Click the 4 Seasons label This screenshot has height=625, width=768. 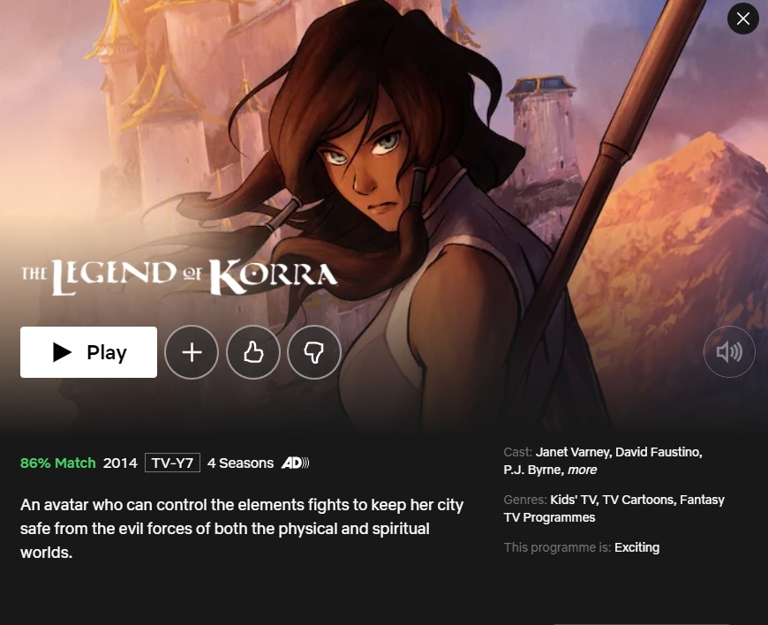click(240, 463)
